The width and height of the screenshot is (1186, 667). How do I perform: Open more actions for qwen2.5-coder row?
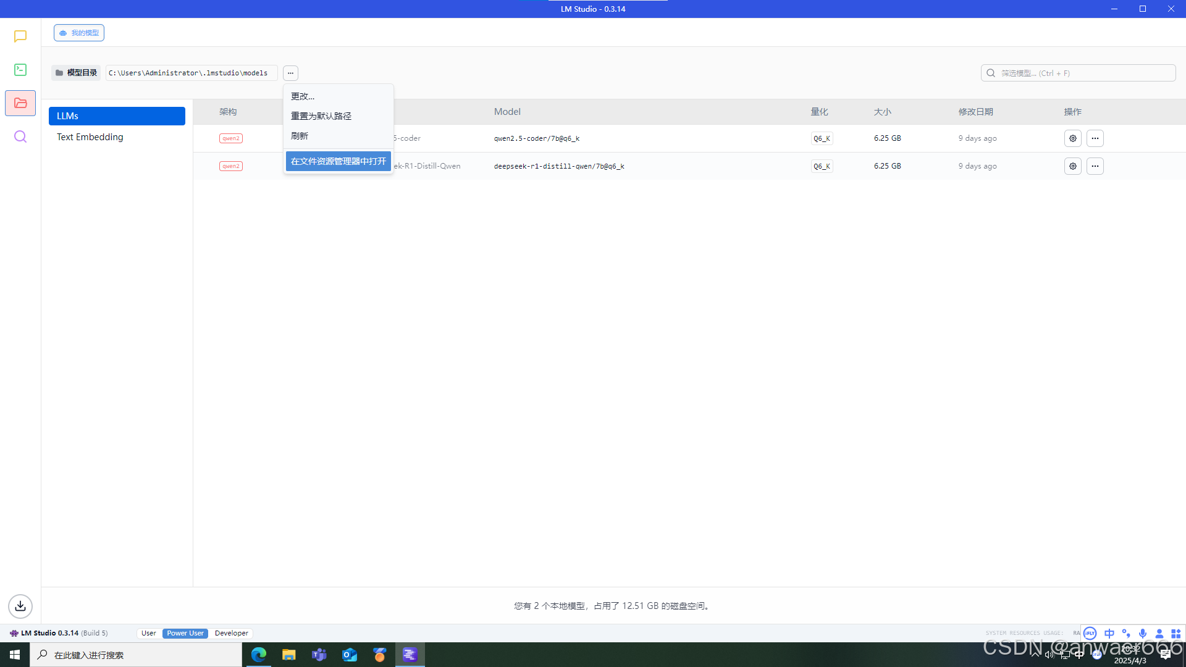[1095, 138]
